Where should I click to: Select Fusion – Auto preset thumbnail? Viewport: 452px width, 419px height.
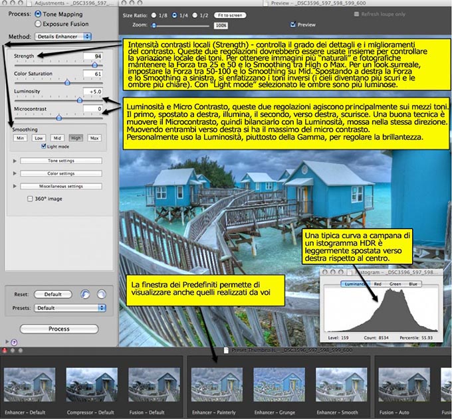click(404, 384)
